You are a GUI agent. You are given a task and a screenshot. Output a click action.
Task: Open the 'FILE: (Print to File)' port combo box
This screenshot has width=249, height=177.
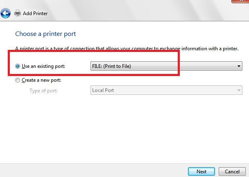163,66
